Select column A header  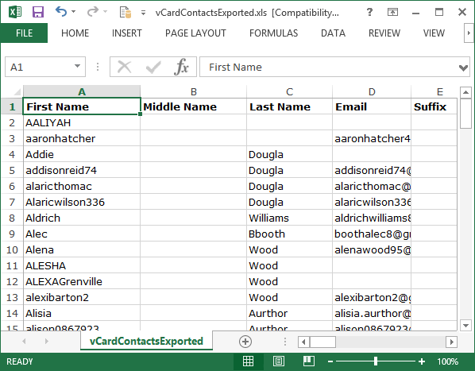click(82, 91)
